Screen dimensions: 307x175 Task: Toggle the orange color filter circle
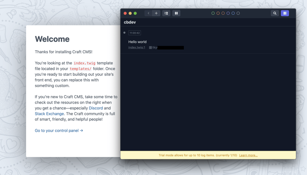click(218, 13)
